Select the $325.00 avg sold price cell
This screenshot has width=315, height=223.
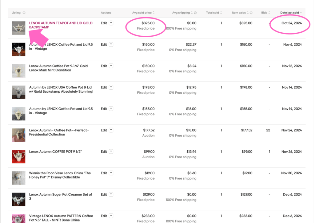[x=148, y=23]
